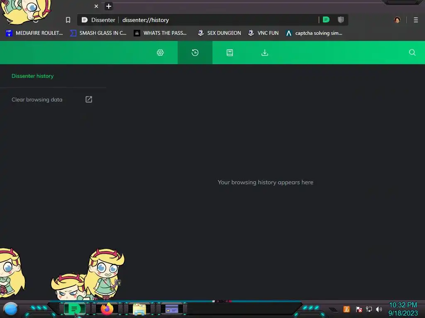Open the downloads tab icon
This screenshot has height=318, width=425.
(x=264, y=53)
